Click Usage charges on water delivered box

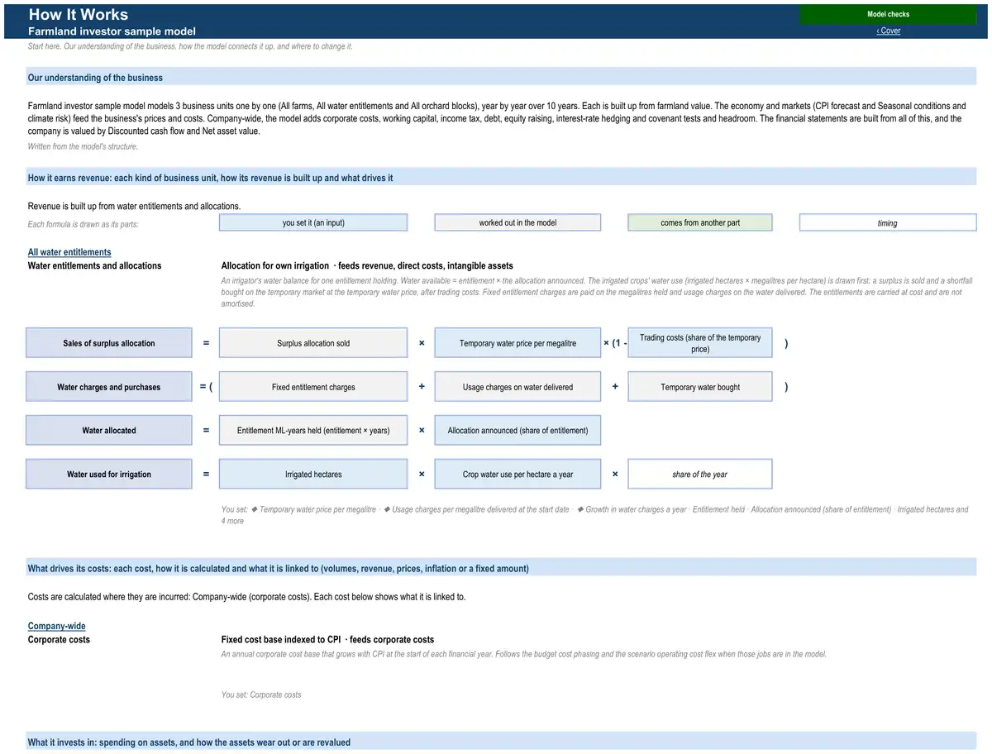click(x=517, y=387)
